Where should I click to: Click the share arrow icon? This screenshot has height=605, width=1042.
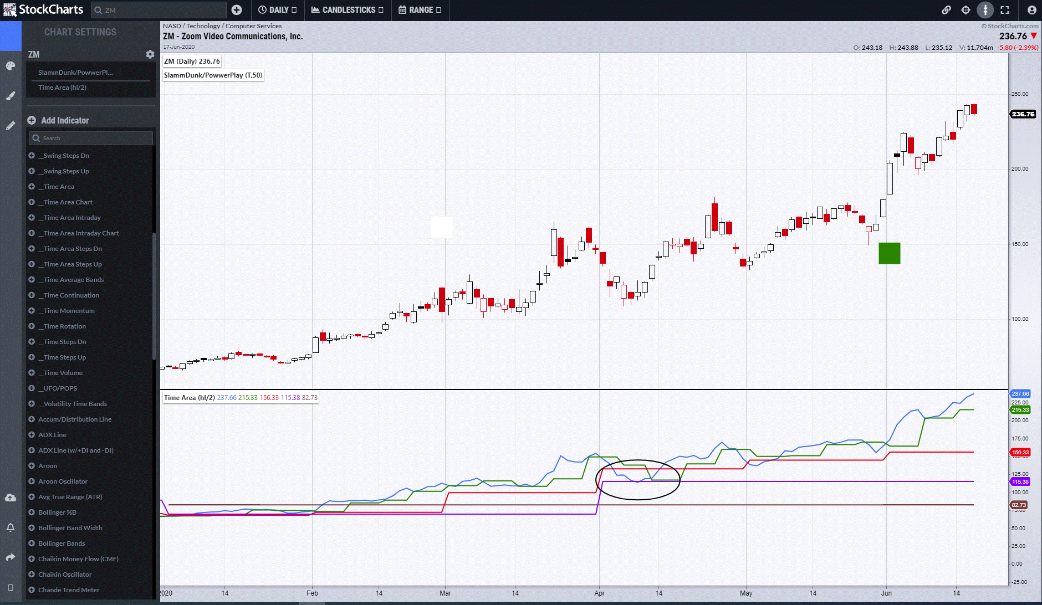pos(11,557)
